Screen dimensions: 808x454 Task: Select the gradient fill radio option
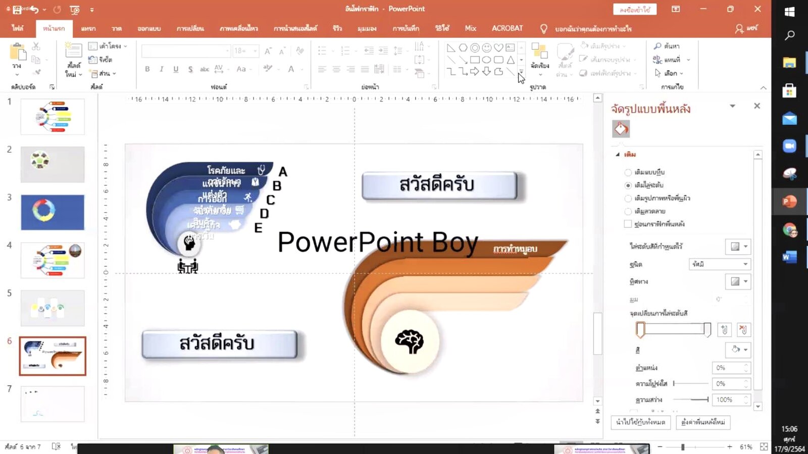pyautogui.click(x=628, y=185)
